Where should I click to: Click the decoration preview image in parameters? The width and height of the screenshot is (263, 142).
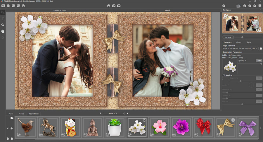230,67
